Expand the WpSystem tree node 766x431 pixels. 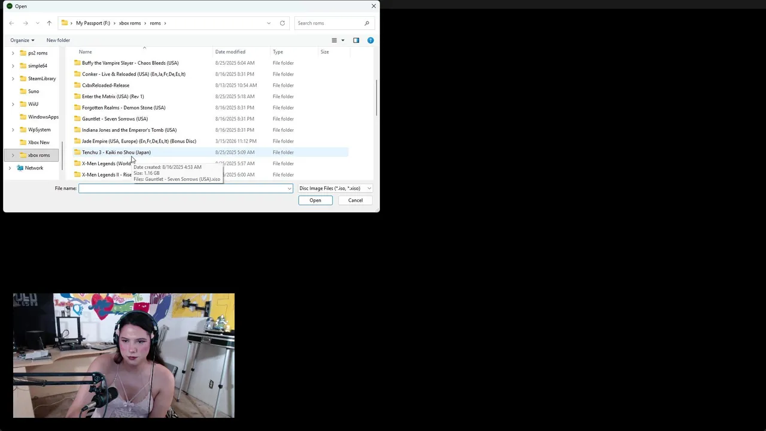point(13,129)
